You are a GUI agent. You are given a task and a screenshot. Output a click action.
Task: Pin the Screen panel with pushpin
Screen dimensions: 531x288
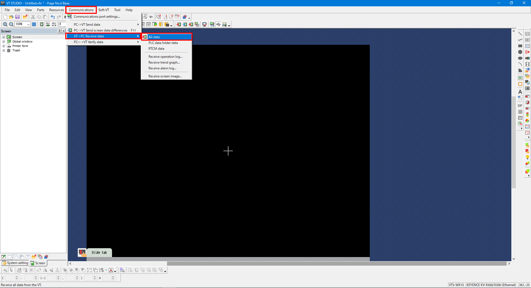(59, 31)
